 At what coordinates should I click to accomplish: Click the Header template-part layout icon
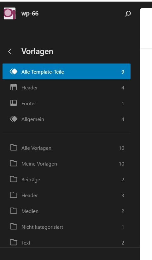[14, 88]
